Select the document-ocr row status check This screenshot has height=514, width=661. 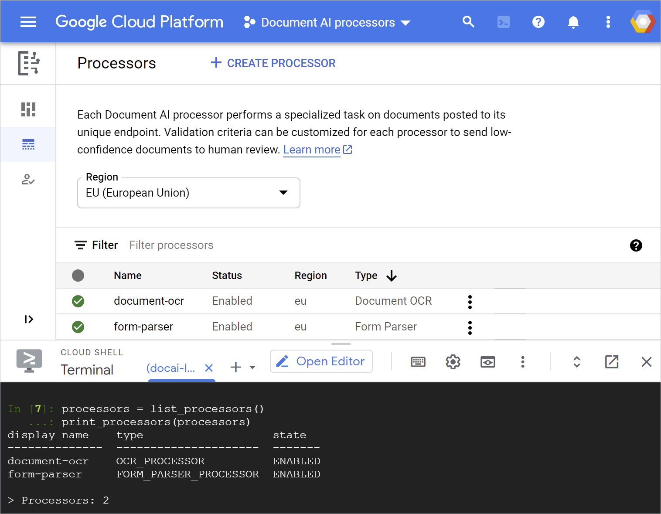(78, 301)
